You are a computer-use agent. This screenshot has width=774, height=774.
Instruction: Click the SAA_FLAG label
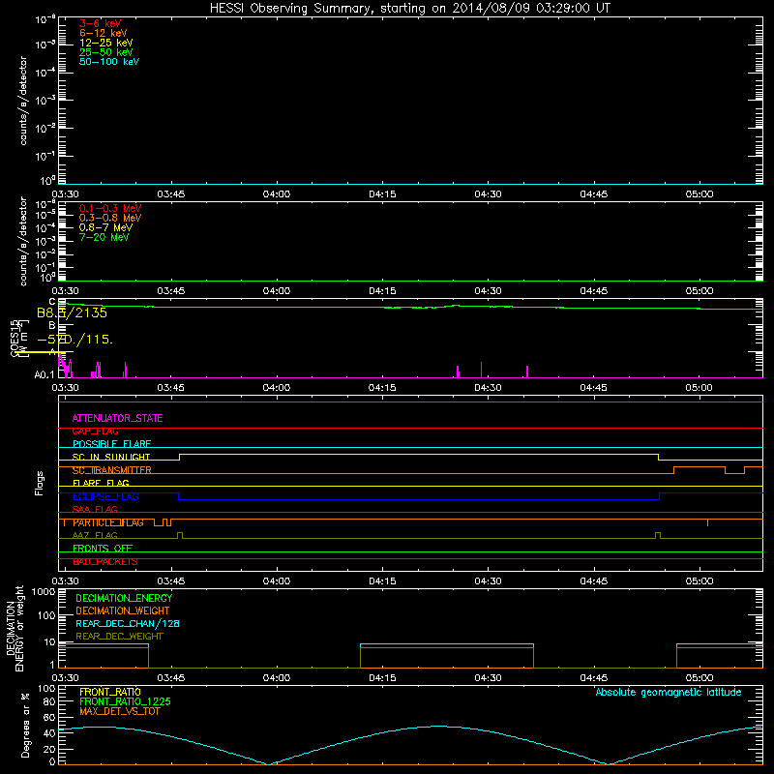[95, 510]
